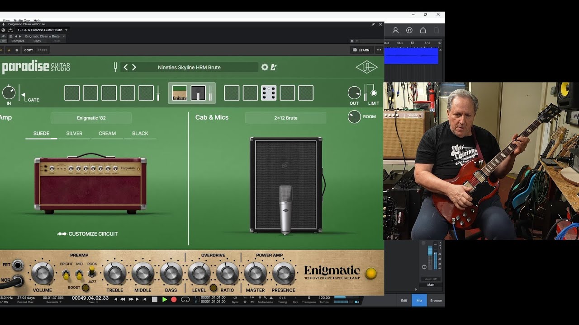Go to next preset with right arrow
Screen dimensions: 579x325
134,67
